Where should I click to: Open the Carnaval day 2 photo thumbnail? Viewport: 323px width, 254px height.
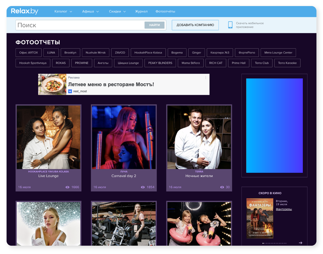coord(124,137)
